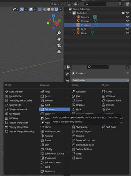Uncheck Collection exclude checkbox

coord(123,13)
